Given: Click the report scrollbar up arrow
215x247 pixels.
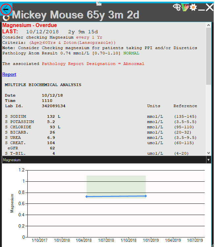Looking at the screenshot, I should (x=208, y=25).
